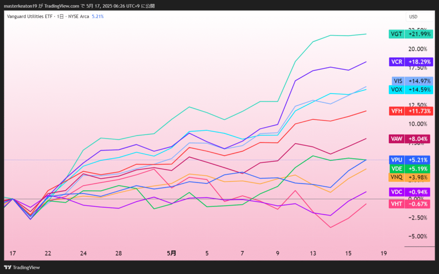Click the VDE +5.19% label

(409, 168)
